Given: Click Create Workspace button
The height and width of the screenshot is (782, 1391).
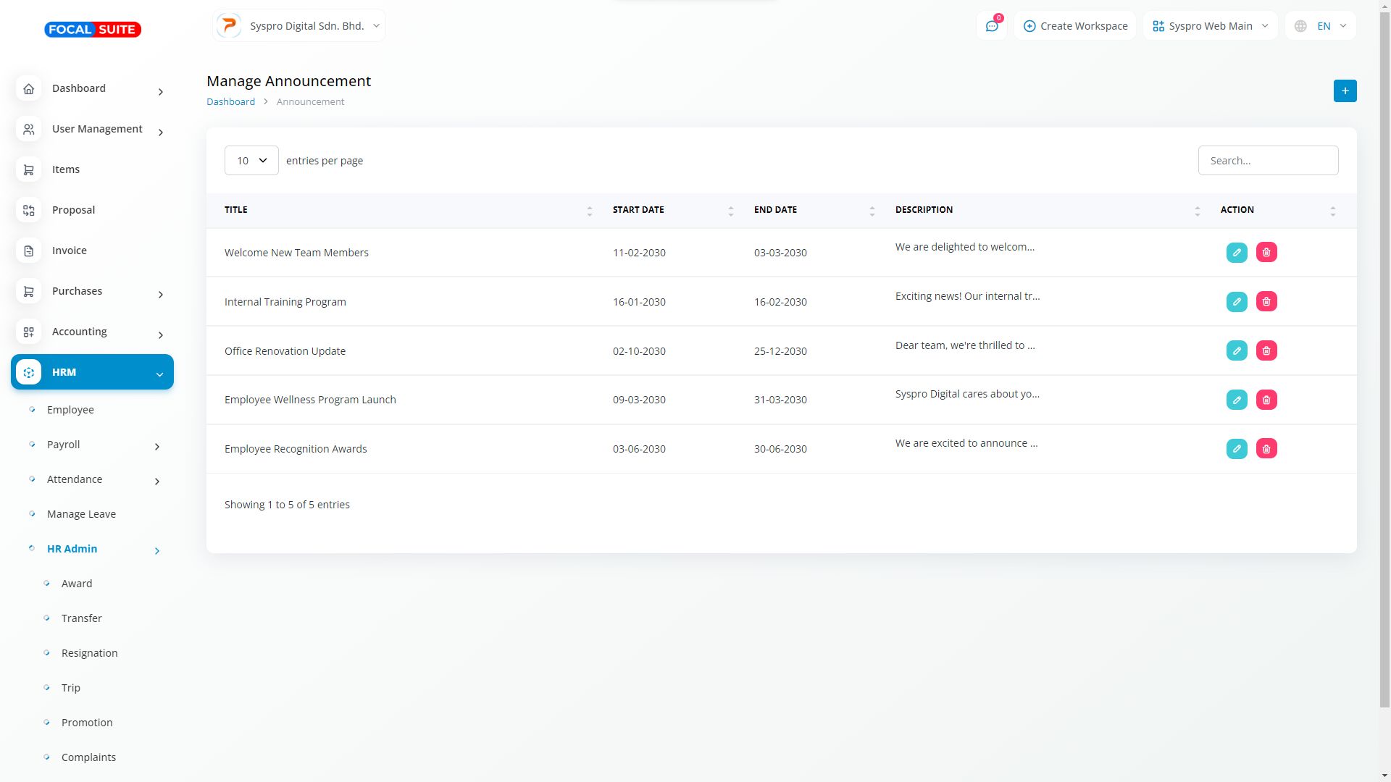Looking at the screenshot, I should coord(1075,26).
